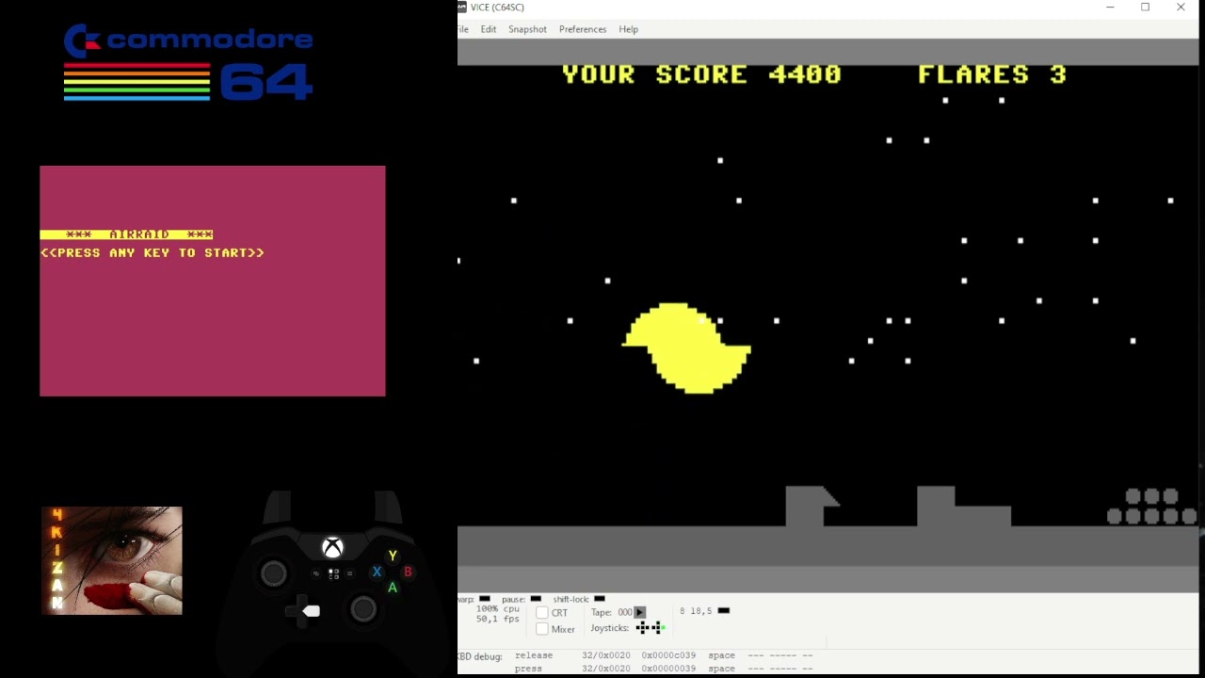Open the Preferences menu

[x=583, y=29]
